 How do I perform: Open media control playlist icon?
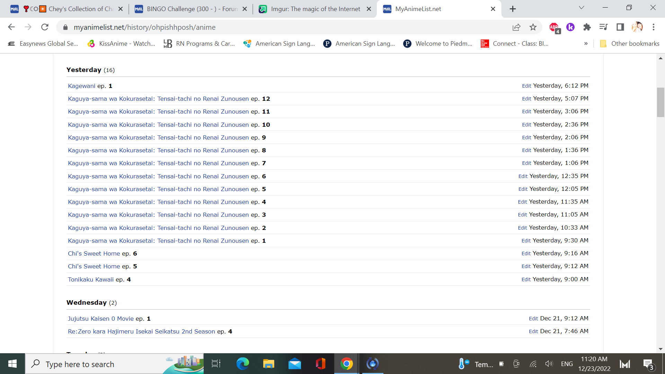pyautogui.click(x=604, y=27)
